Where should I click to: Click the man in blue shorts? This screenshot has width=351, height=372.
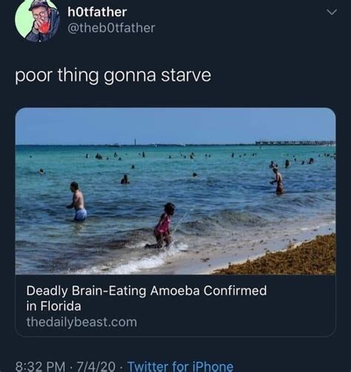tap(77, 202)
